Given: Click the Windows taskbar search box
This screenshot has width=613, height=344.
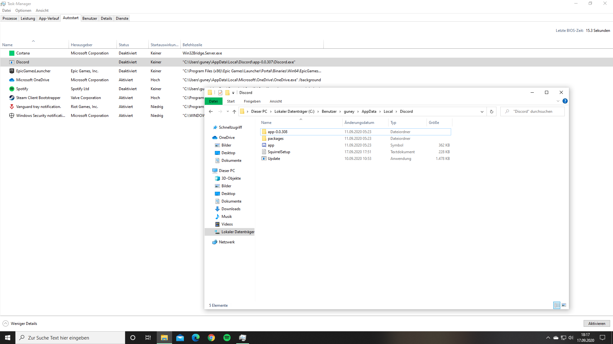Looking at the screenshot, I should [70, 338].
